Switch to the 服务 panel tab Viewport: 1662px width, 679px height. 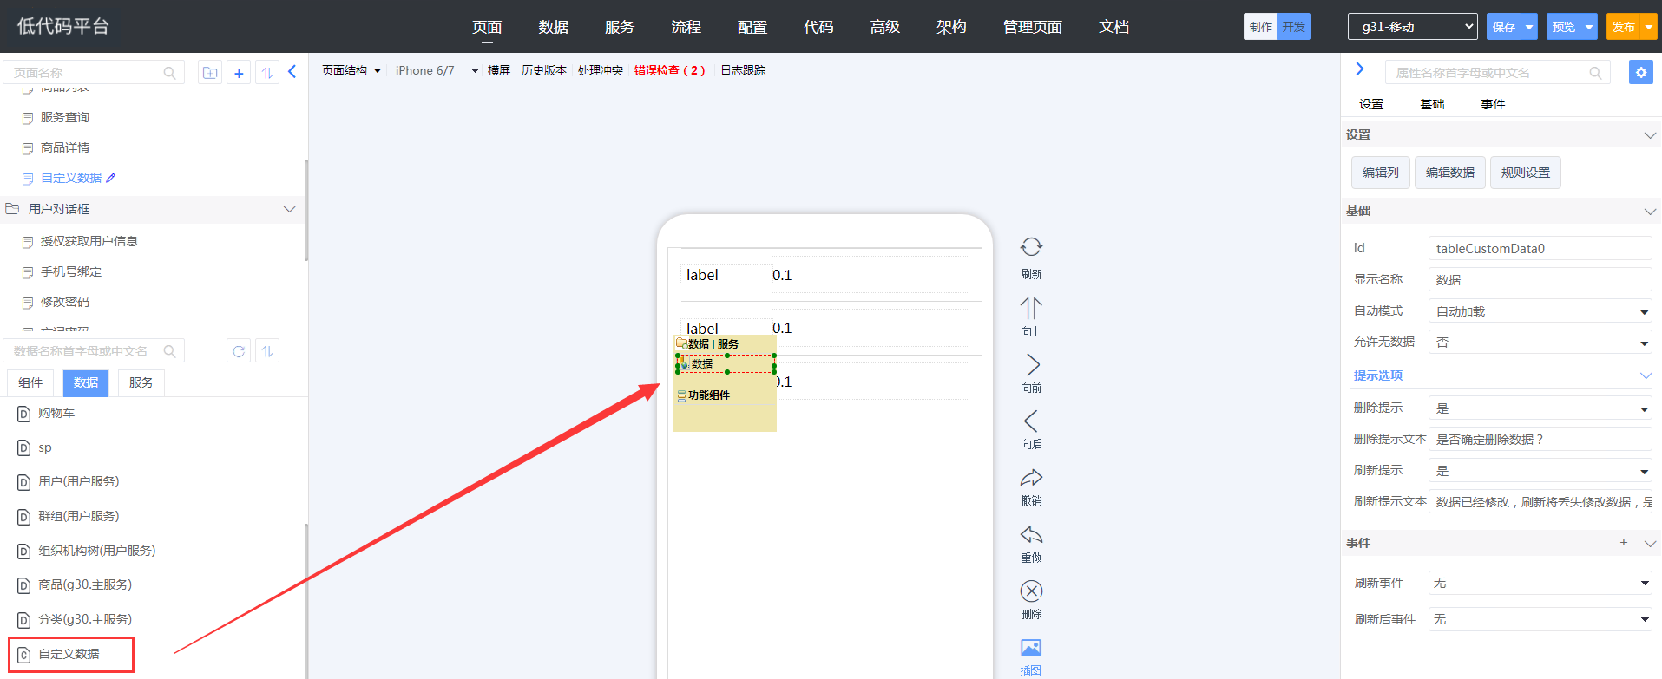click(x=141, y=382)
